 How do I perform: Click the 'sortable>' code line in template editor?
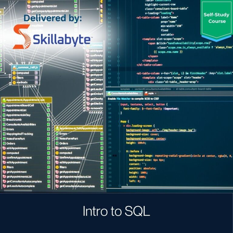pos(167,35)
